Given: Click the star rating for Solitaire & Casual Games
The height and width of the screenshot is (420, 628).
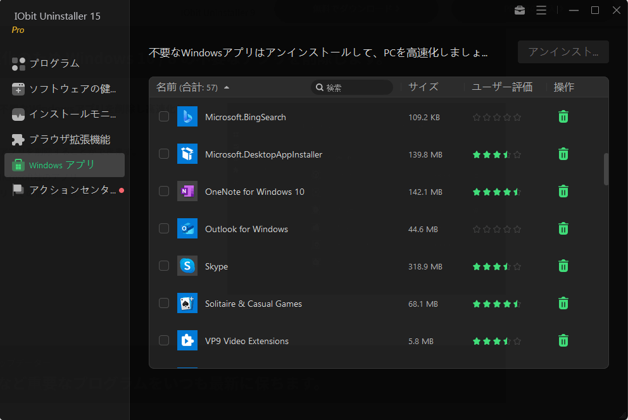Looking at the screenshot, I should 496,304.
